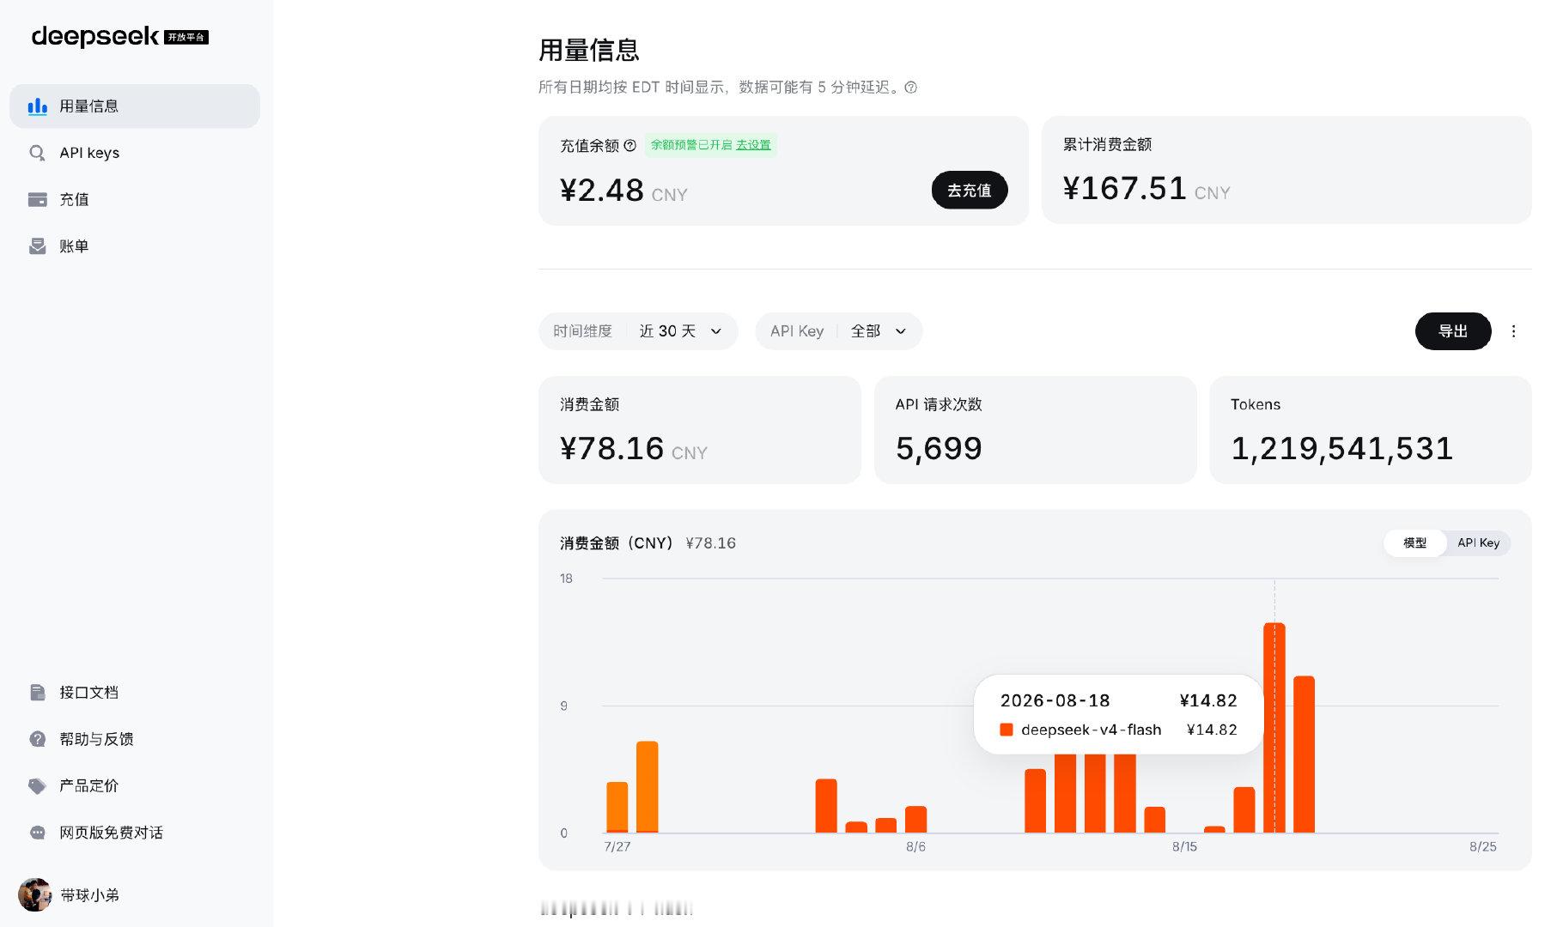Click the question icon beside 帮助与反馈
Screen dimensions: 1563x927
[x=37, y=739]
